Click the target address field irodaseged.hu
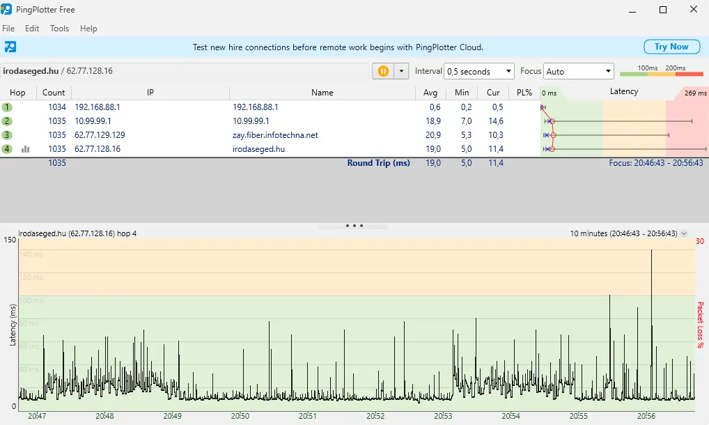This screenshot has height=425, width=709. 185,71
